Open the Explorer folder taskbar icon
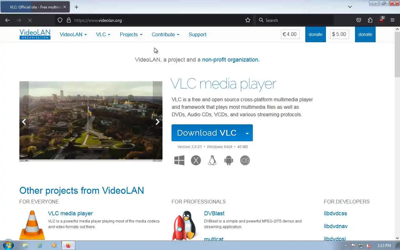This screenshot has width=400, height=250. [25, 246]
